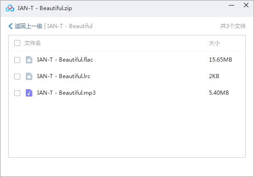The width and height of the screenshot is (254, 177).
Task: Go back via 返回上一级 link
Action: pos(29,26)
